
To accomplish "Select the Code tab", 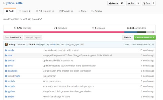I will [10, 11].
